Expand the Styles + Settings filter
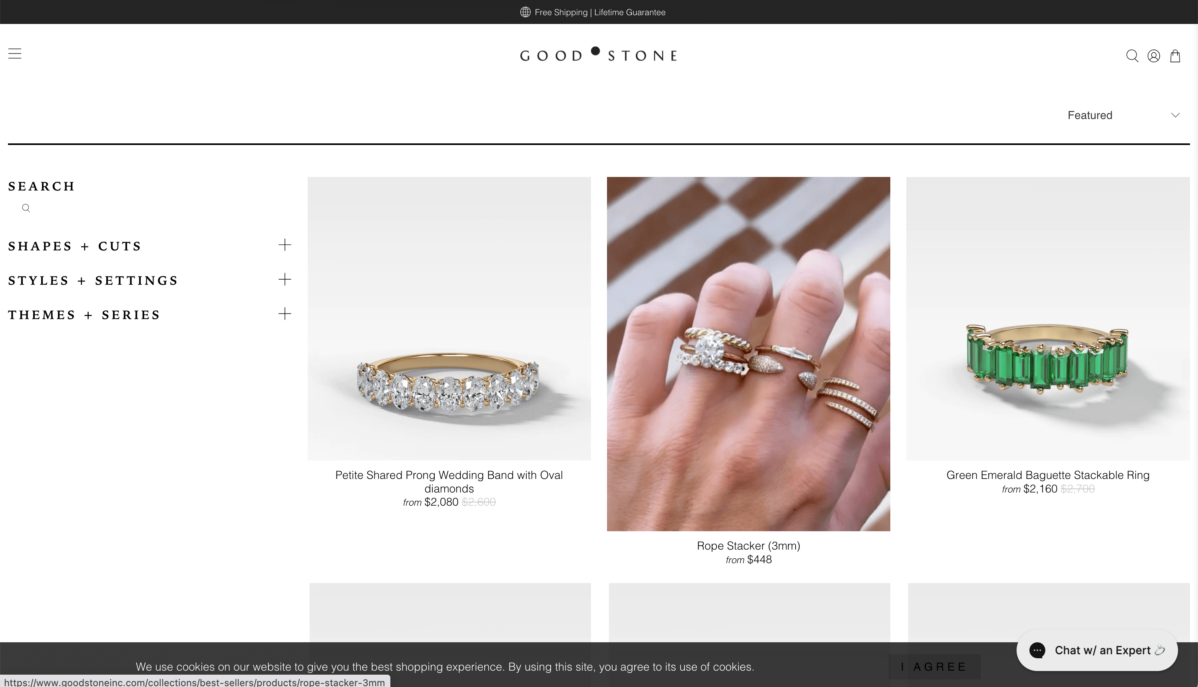The width and height of the screenshot is (1198, 687). 149,280
